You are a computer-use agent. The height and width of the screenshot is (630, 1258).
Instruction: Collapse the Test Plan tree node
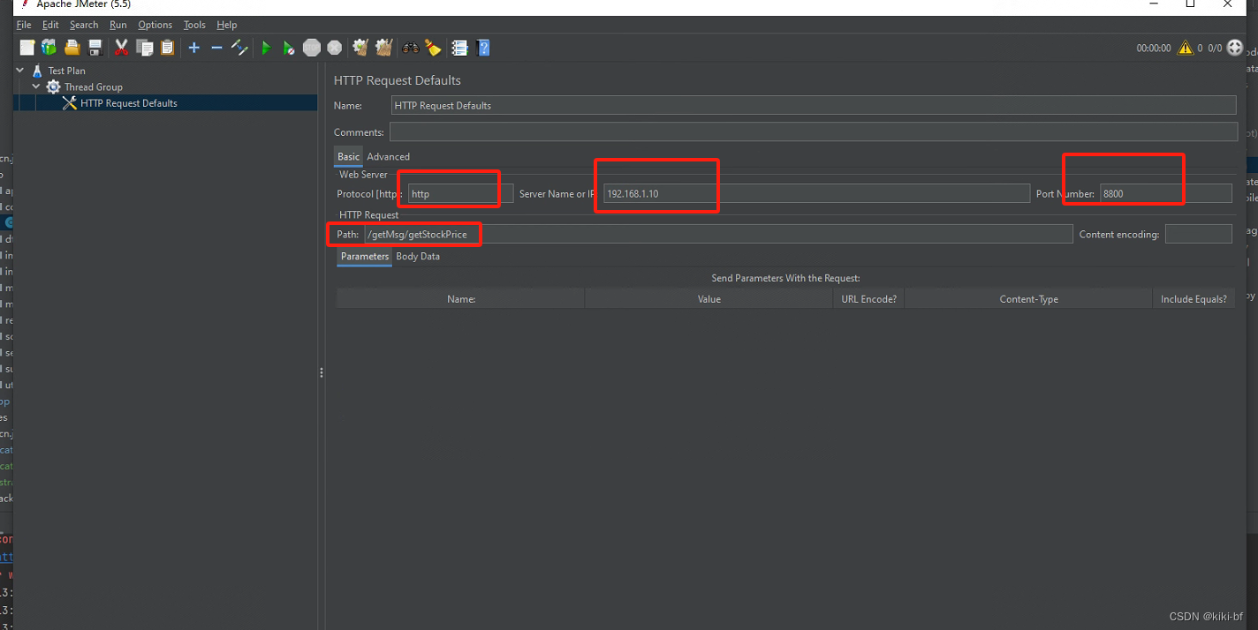[x=20, y=70]
